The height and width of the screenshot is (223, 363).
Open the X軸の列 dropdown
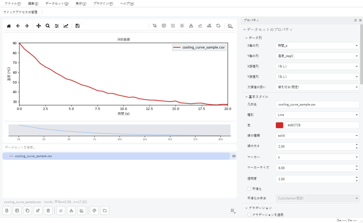[318, 46]
